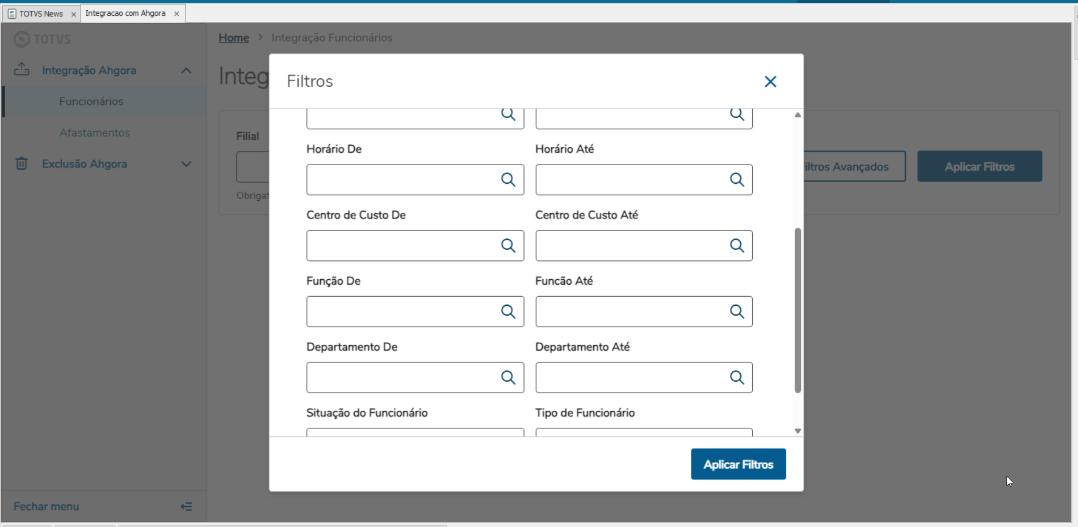The height and width of the screenshot is (527, 1078).
Task: Select the Funcionários menu item
Action: [91, 102]
